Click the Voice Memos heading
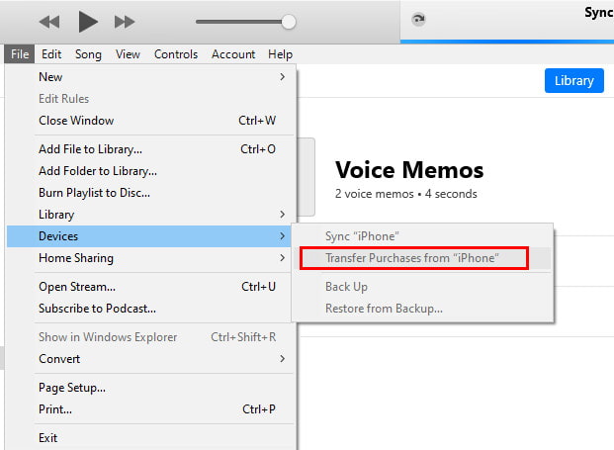The image size is (614, 450). point(409,170)
